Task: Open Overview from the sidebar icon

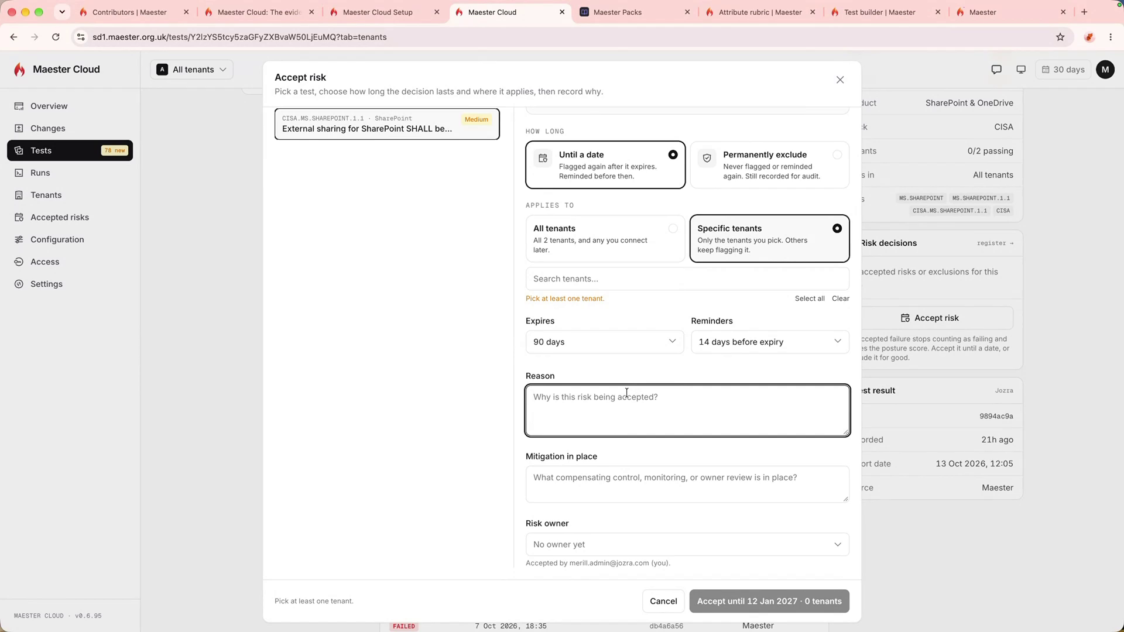Action: click(19, 106)
